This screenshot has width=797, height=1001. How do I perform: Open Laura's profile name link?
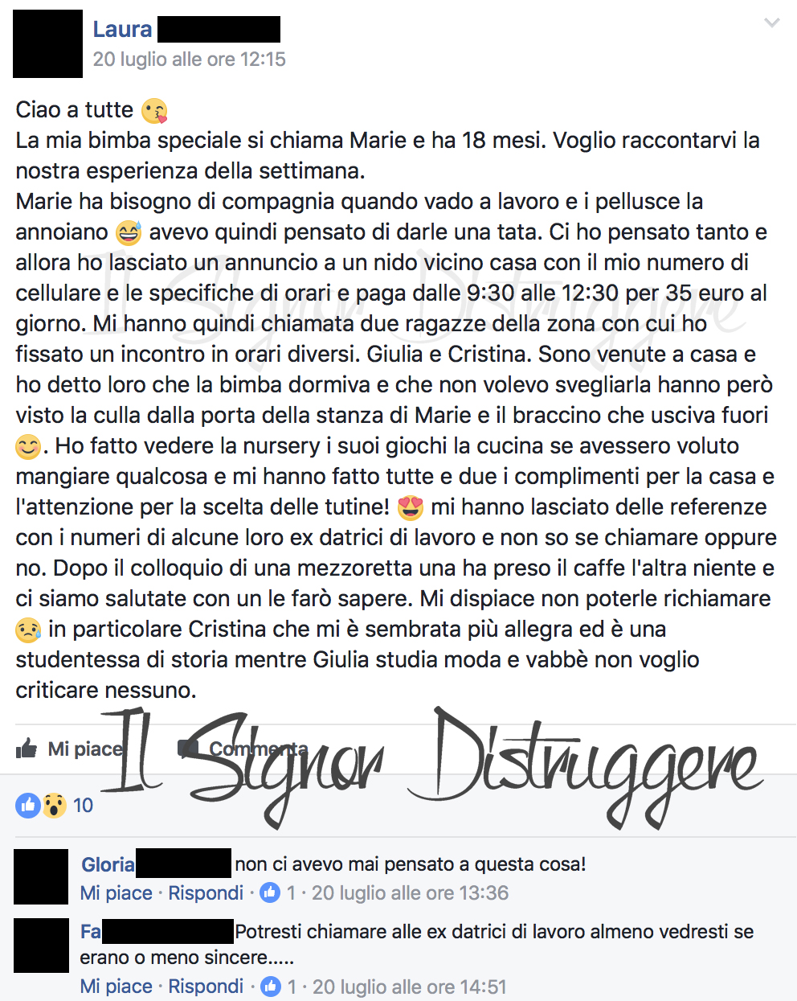122,29
